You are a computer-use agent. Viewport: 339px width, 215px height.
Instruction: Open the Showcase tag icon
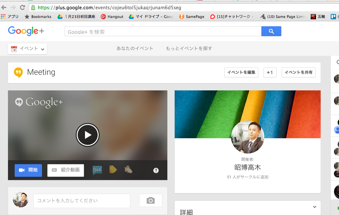tap(113, 169)
